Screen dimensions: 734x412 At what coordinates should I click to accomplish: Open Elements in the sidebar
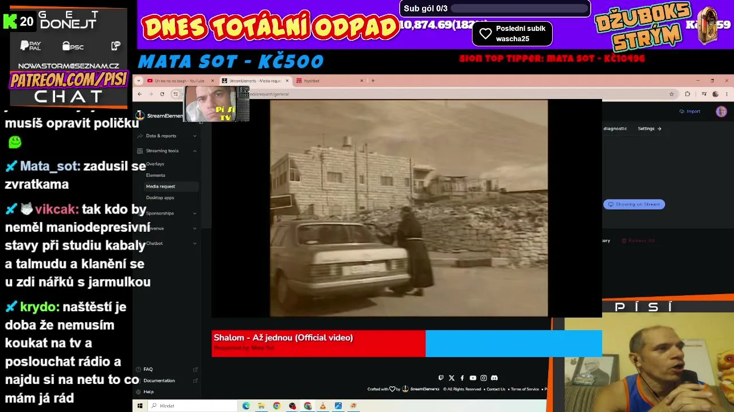point(155,175)
